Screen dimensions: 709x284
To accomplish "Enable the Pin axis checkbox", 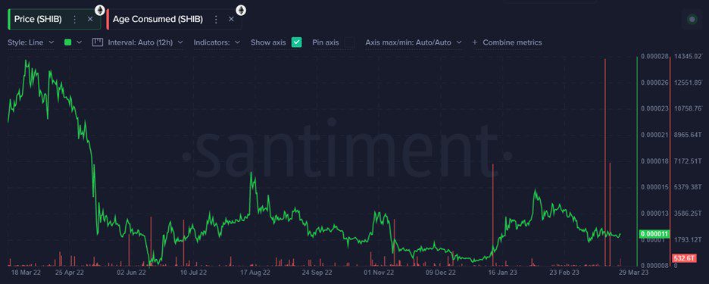I will click(349, 42).
